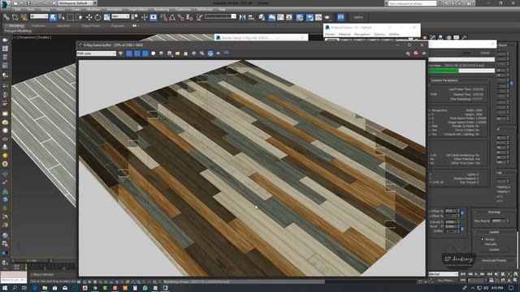The width and height of the screenshot is (520, 292).
Task: Click the Mirror tool icon
Action: (x=242, y=17)
